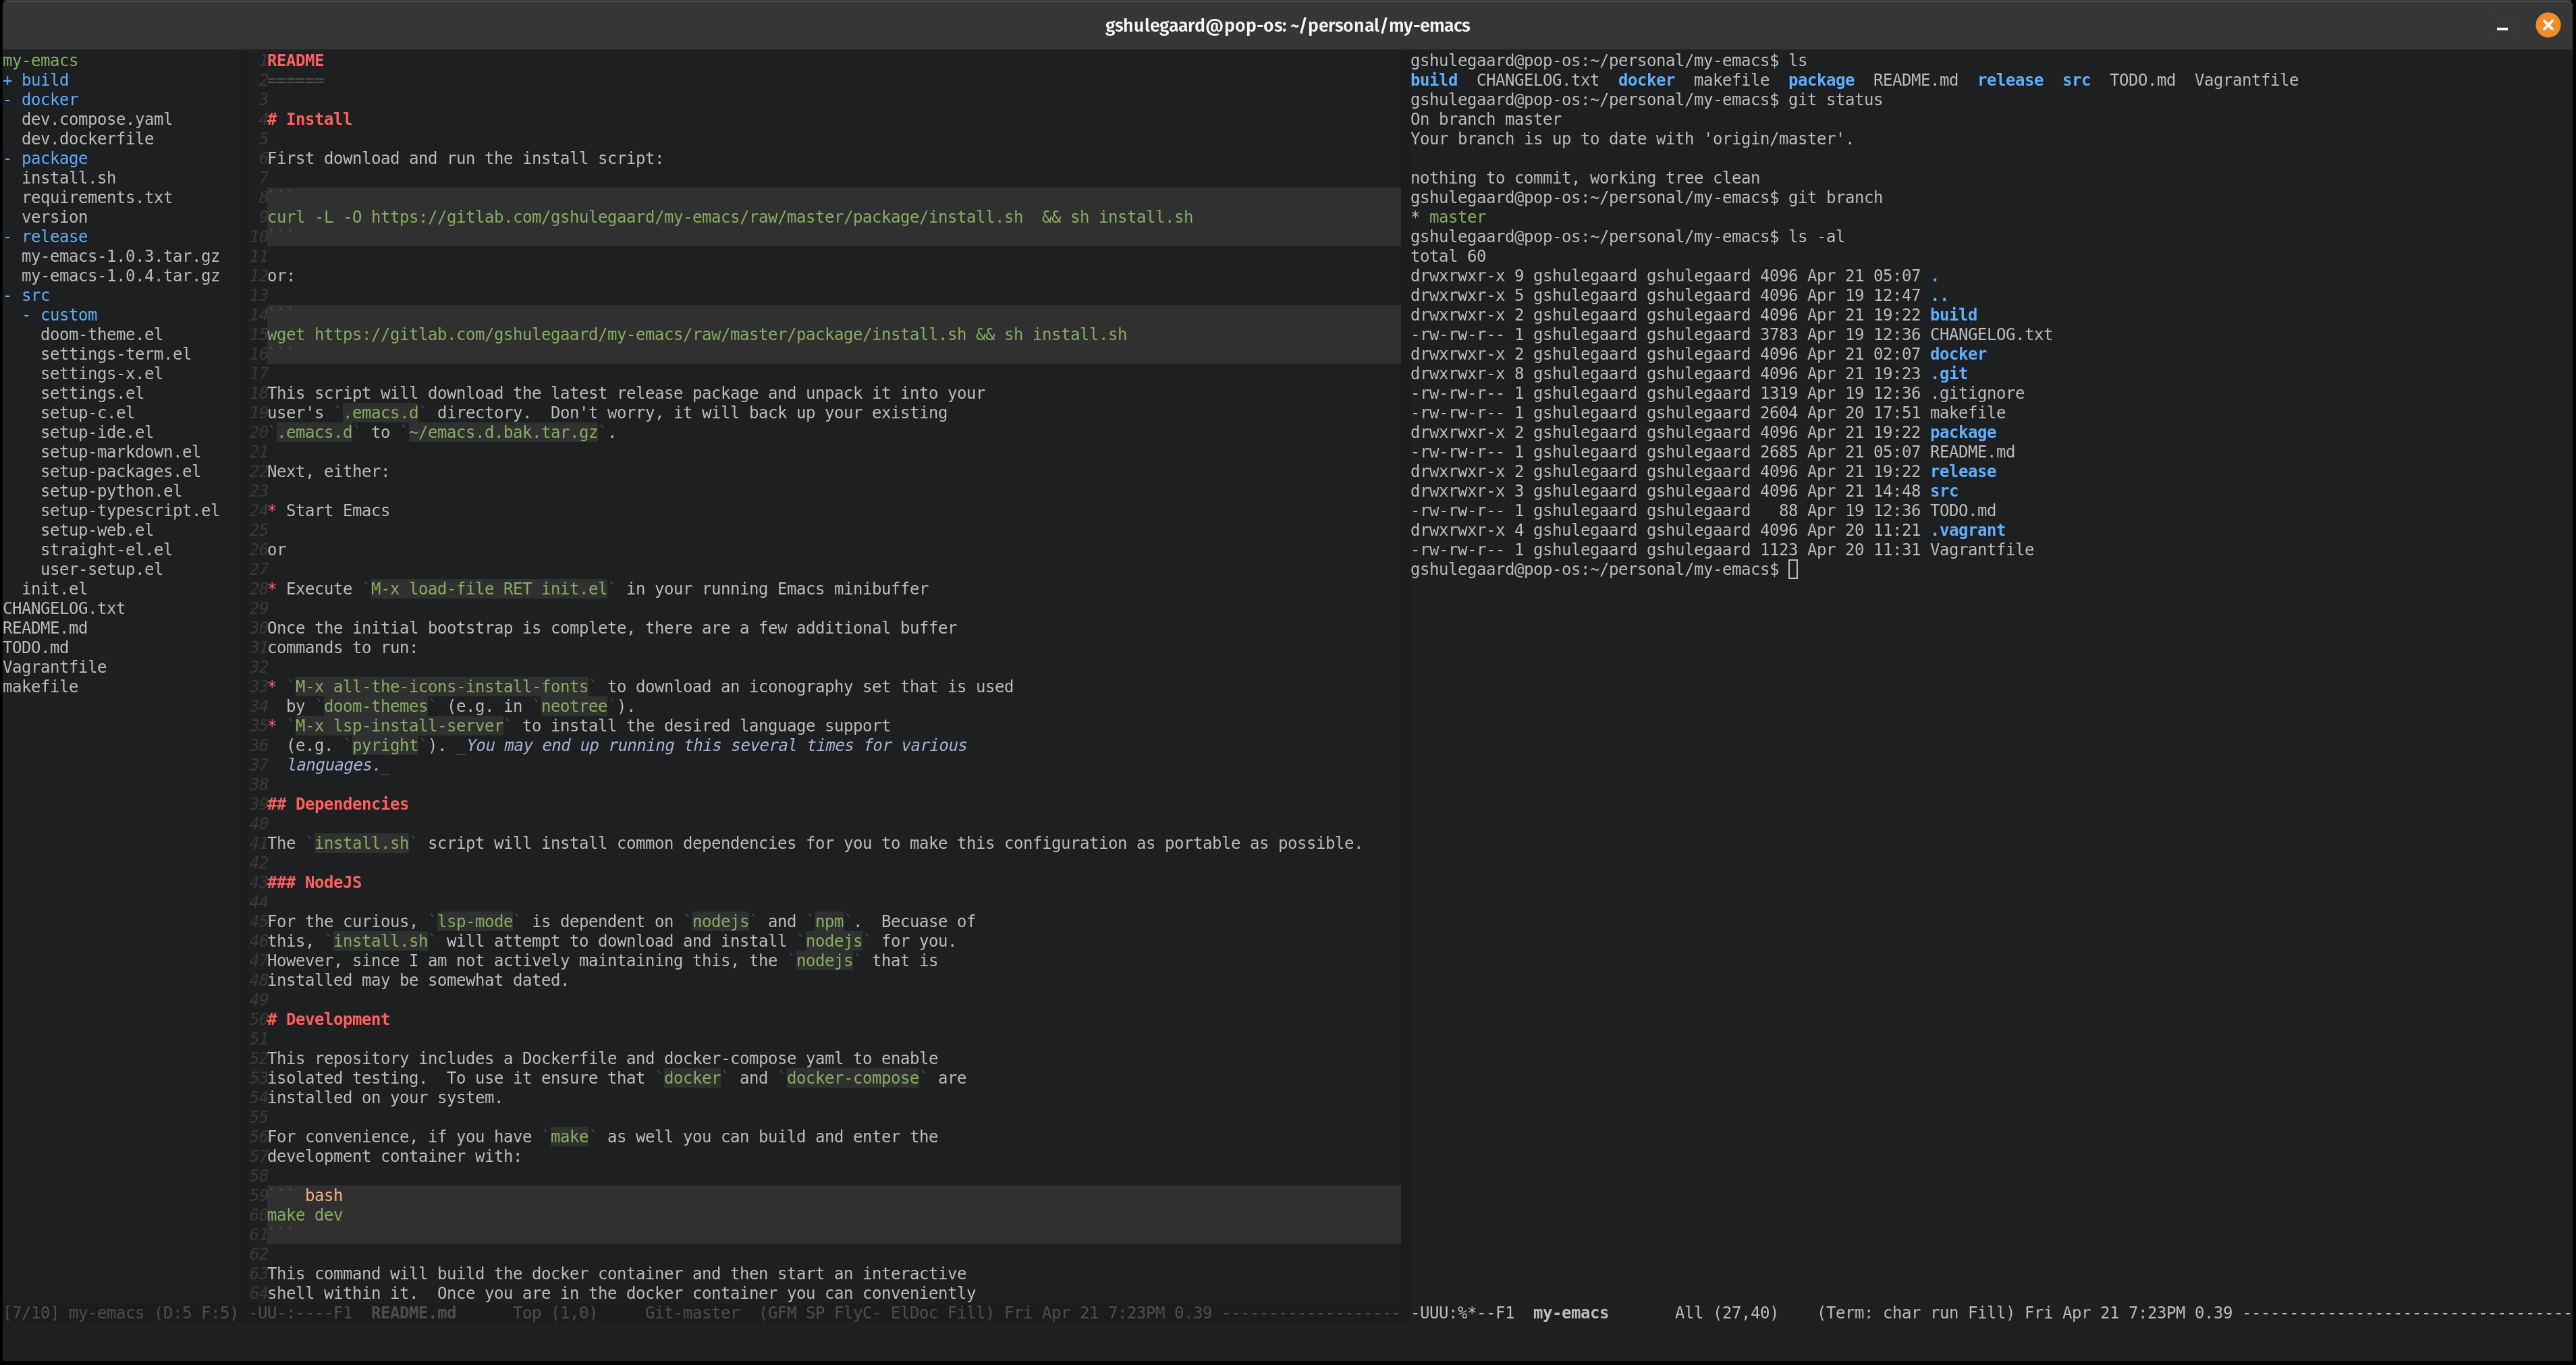
Task: Collapse the release folder in neotree
Action: coord(45,237)
